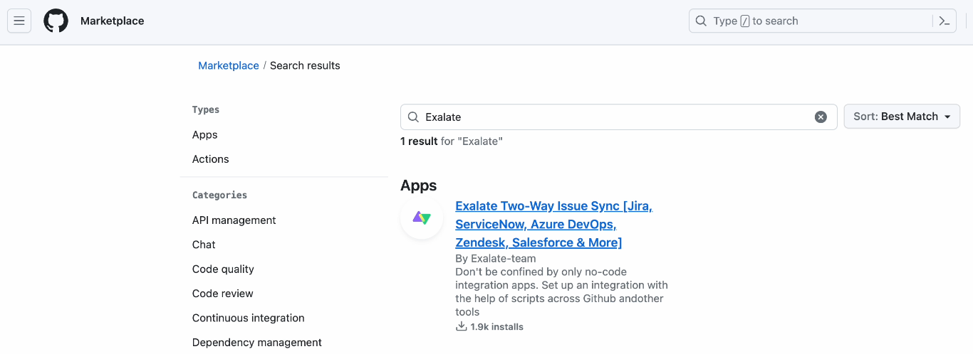The height and width of the screenshot is (354, 973).
Task: Click the GitHub Octocat logo
Action: (x=56, y=21)
